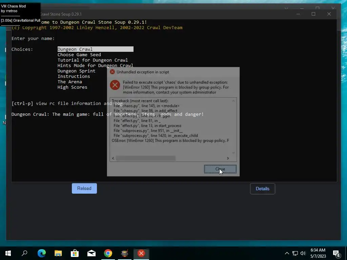Open taskbar search magnifier
Image resolution: width=347 pixels, height=260 pixels.
point(24,253)
